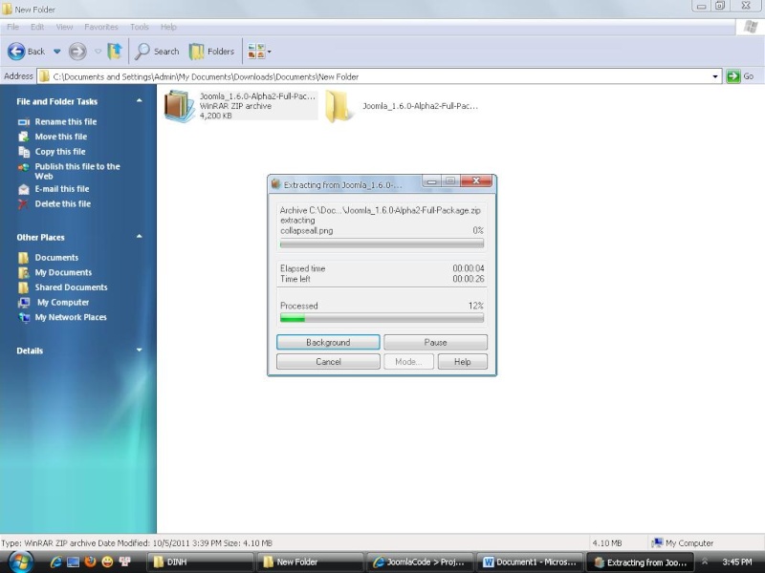Image resolution: width=765 pixels, height=573 pixels.
Task: Open the Forward history dropdown arrow
Action: pos(98,52)
